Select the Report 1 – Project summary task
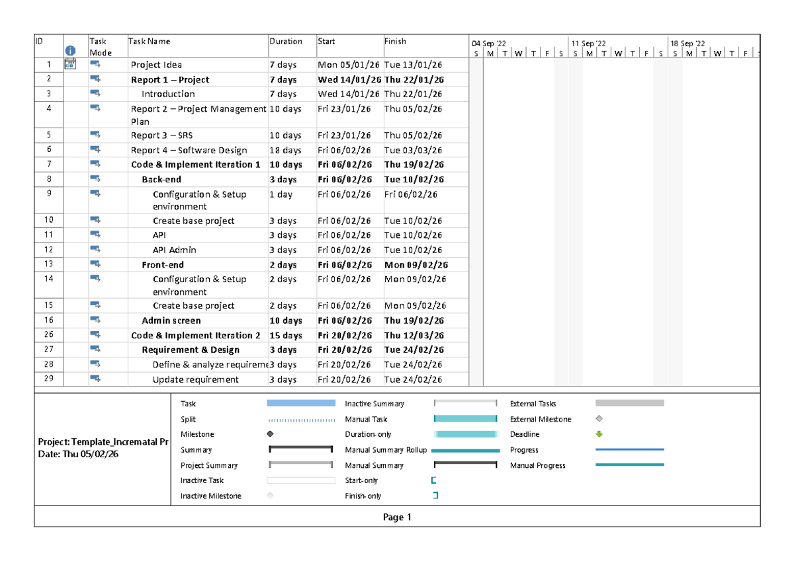794x561 pixels. (170, 79)
